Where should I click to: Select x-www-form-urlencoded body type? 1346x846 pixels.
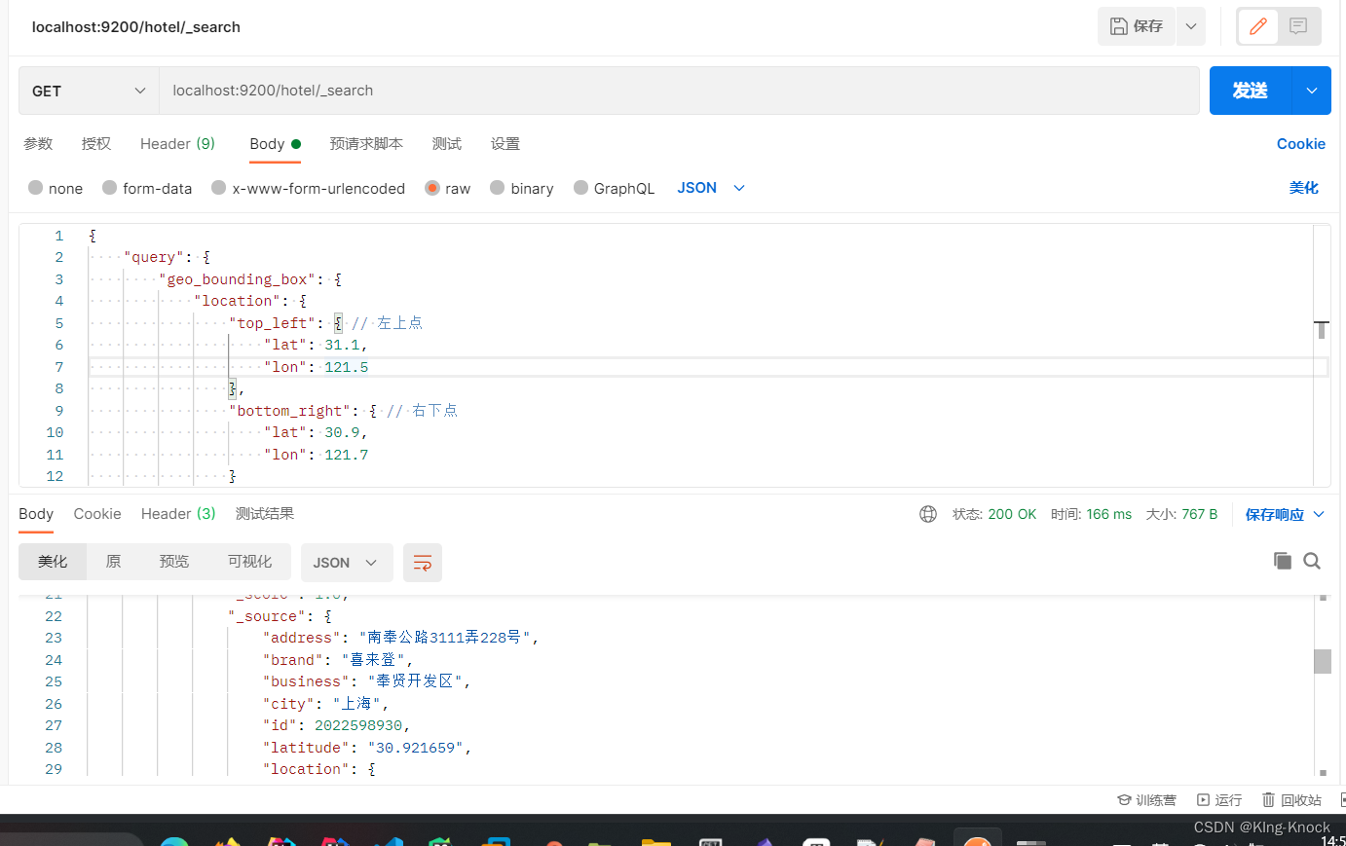click(x=308, y=188)
